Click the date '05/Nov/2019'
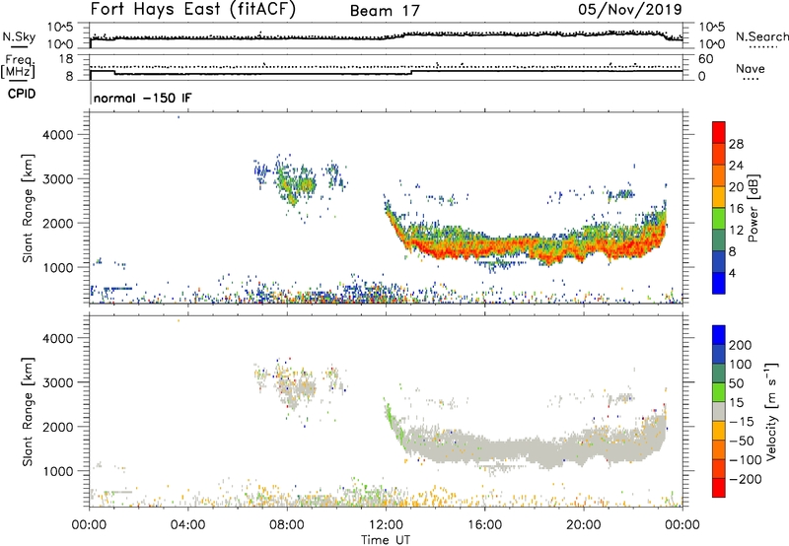Image resolution: width=789 pixels, height=546 pixels. 630,10
